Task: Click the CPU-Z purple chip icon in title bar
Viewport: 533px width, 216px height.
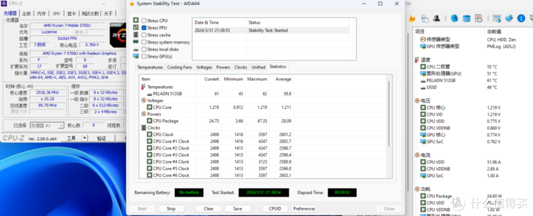Action: (x=4, y=4)
